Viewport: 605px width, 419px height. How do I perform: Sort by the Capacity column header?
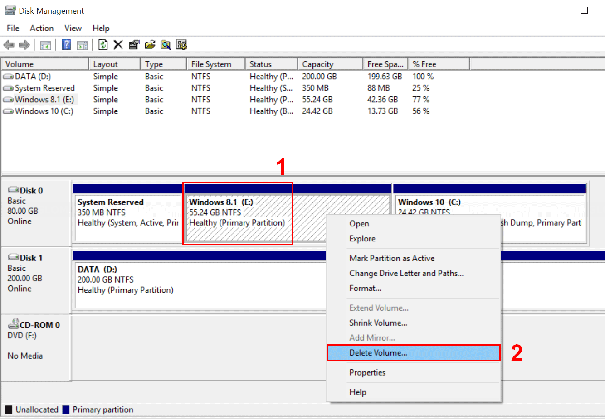(331, 64)
